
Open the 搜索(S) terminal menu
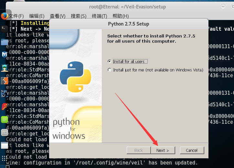point(79,16)
